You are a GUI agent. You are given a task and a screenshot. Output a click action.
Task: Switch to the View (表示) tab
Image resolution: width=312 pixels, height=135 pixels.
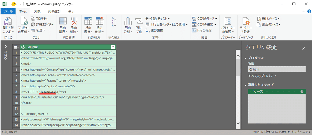71,11
